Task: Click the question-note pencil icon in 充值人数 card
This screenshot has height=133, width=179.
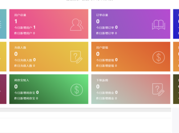Action: [x=76, y=57]
